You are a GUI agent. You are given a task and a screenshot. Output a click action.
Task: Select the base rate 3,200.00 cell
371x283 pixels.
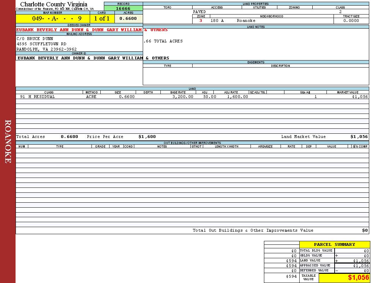click(x=183, y=97)
